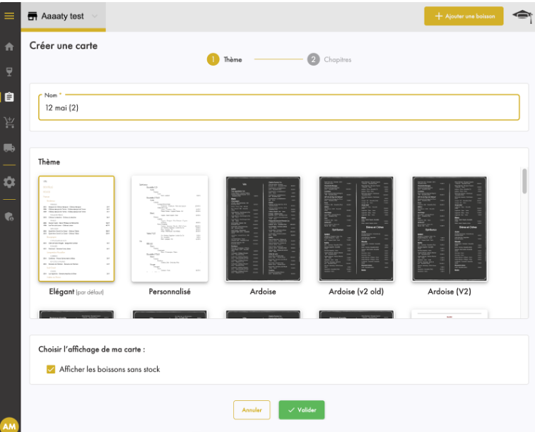Focus the Nom text field
535x432 pixels.
[x=279, y=108]
